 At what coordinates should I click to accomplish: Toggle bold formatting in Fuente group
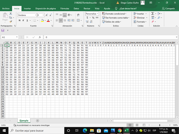(x=20, y=21)
